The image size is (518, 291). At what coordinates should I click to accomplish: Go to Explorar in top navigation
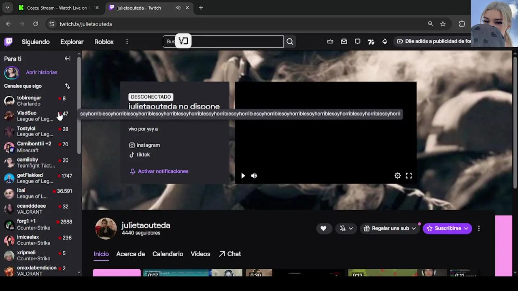(x=72, y=42)
